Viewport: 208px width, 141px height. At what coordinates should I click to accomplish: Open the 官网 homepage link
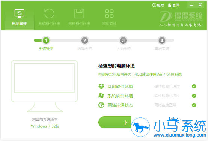pos(174,5)
